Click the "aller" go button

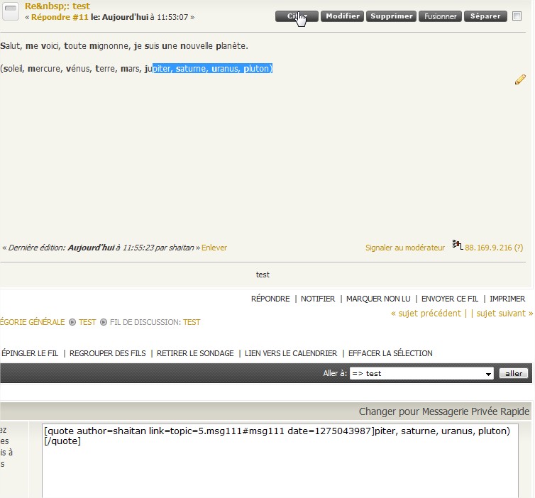pyautogui.click(x=514, y=373)
